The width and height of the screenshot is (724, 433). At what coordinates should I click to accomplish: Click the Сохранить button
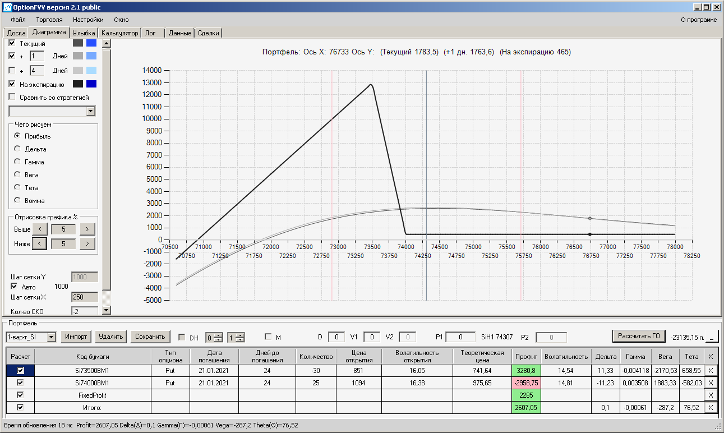point(150,337)
